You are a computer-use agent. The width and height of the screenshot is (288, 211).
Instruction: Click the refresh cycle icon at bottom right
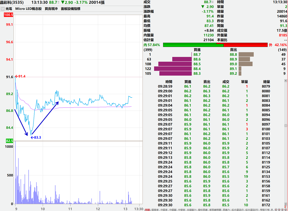coord(286,210)
